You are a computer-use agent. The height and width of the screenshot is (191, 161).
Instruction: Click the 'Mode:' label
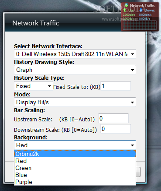tap(22, 95)
